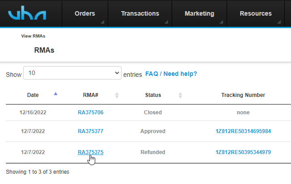Click the Status column sort arrows
Viewport: 291px width, 184px height.
pyautogui.click(x=180, y=95)
